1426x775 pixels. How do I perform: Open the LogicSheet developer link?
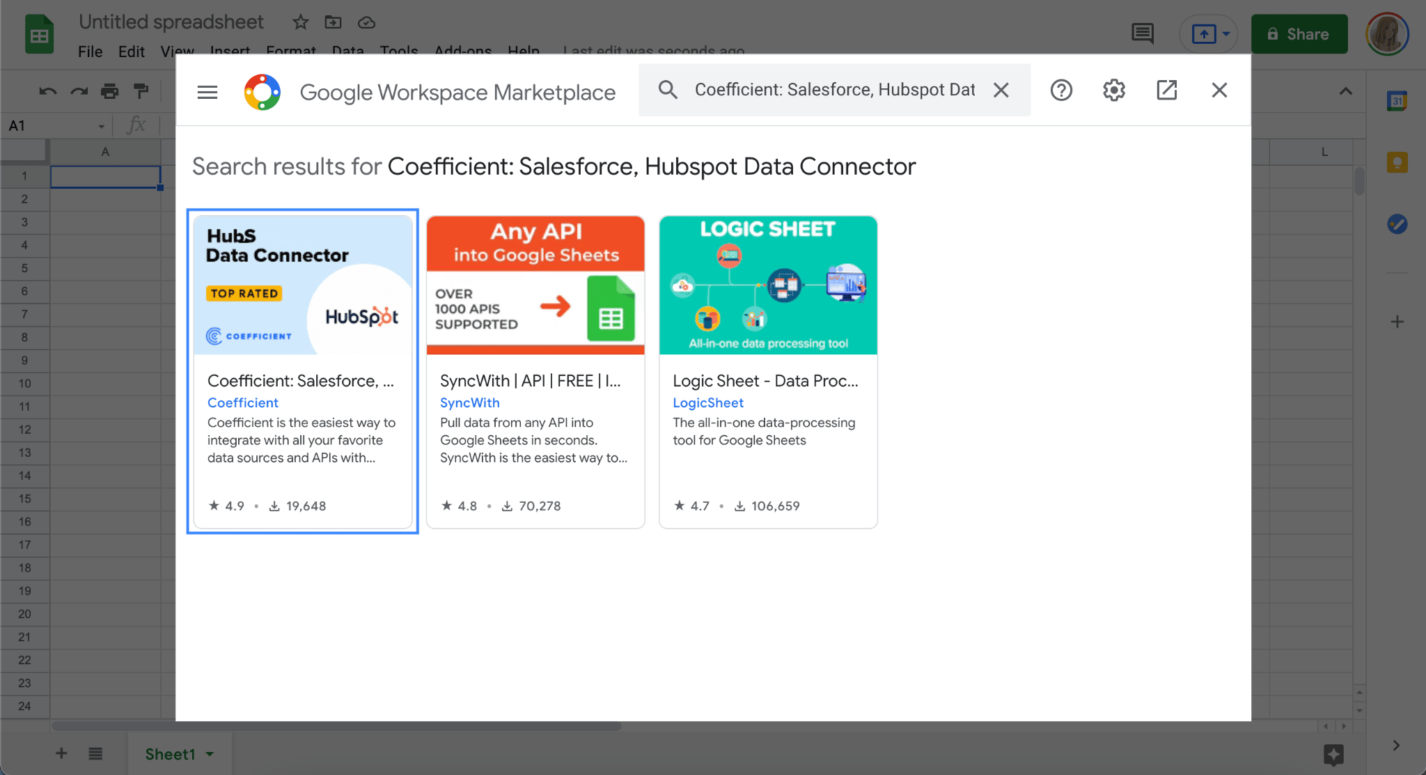point(708,402)
